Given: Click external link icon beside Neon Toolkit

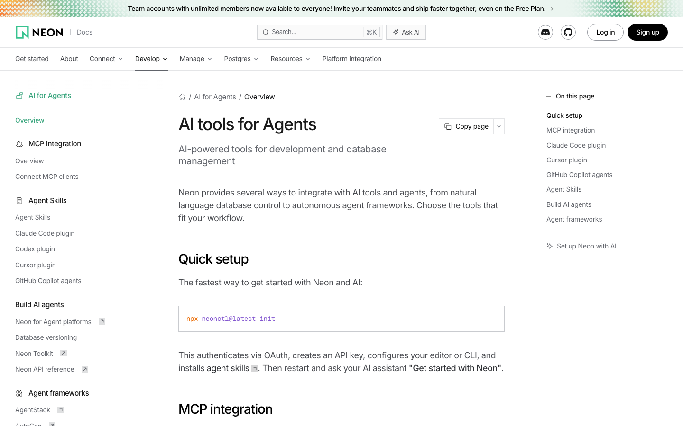Looking at the screenshot, I should point(64,353).
